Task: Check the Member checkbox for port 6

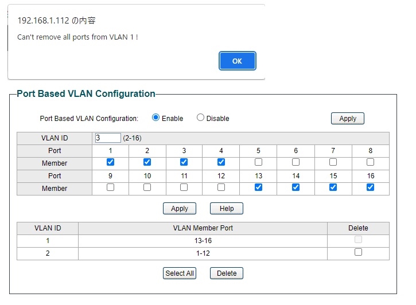Action: tap(296, 162)
